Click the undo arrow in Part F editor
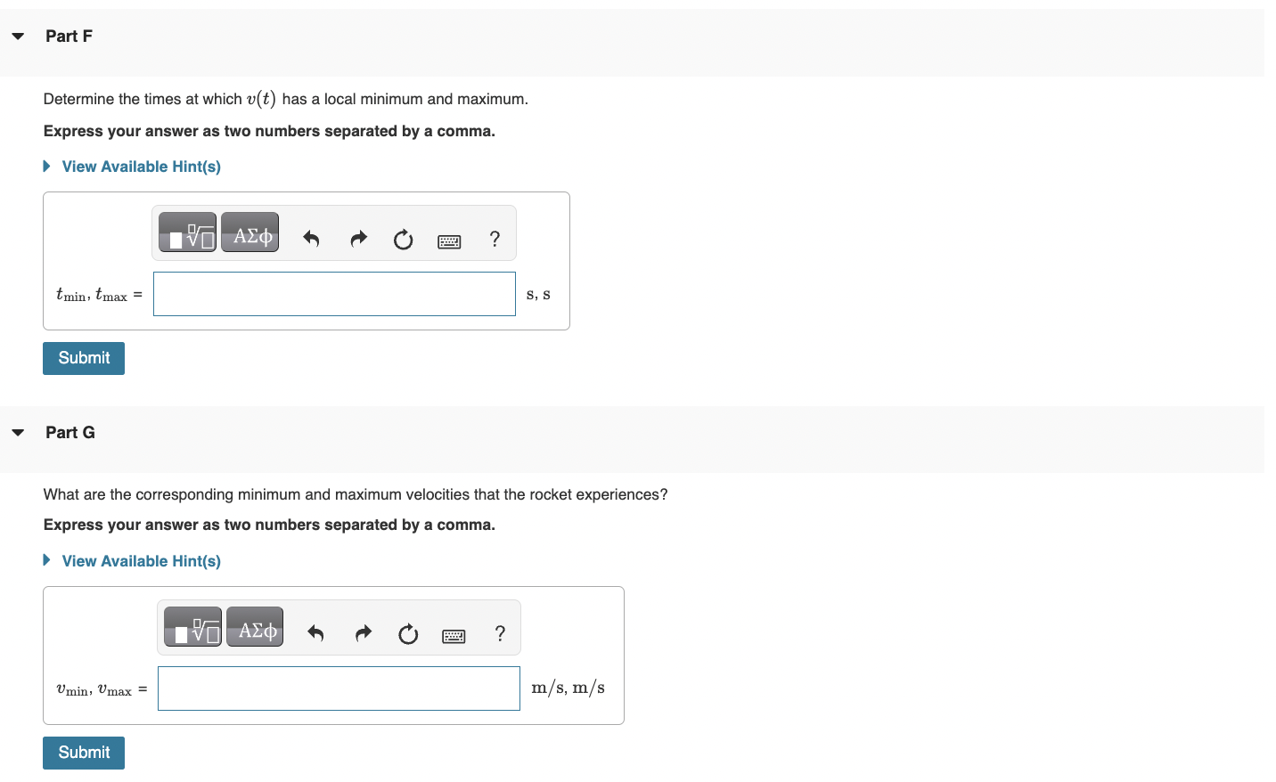 pyautogui.click(x=311, y=239)
